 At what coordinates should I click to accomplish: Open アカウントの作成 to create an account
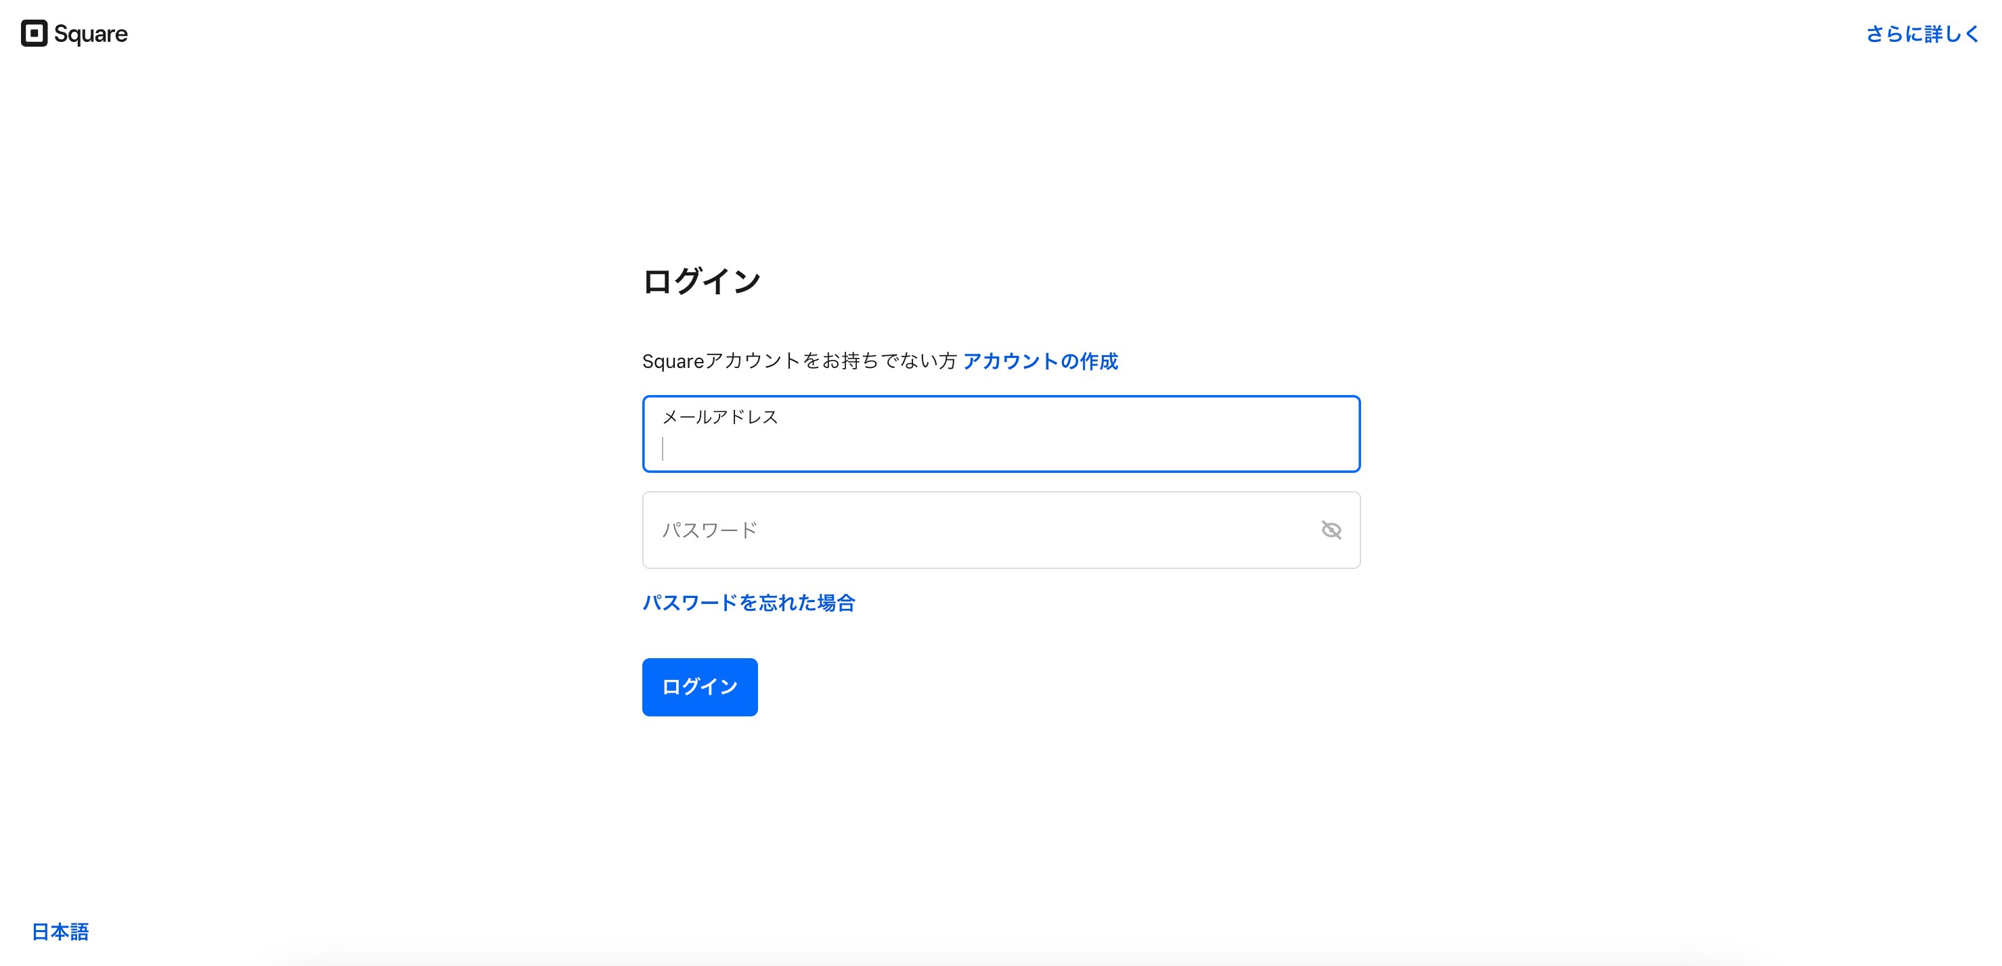click(x=1041, y=362)
